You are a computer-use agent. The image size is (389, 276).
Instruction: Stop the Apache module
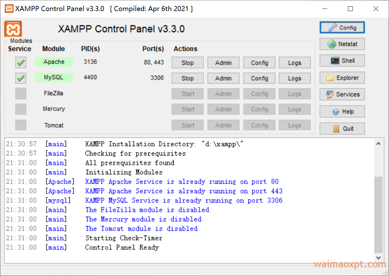188,63
